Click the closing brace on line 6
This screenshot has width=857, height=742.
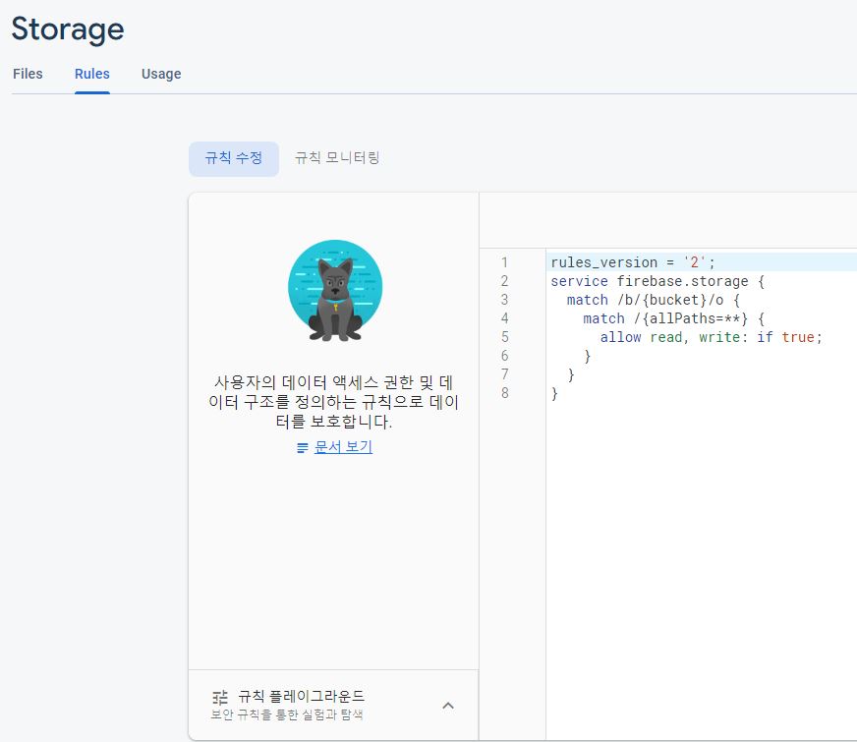587,356
